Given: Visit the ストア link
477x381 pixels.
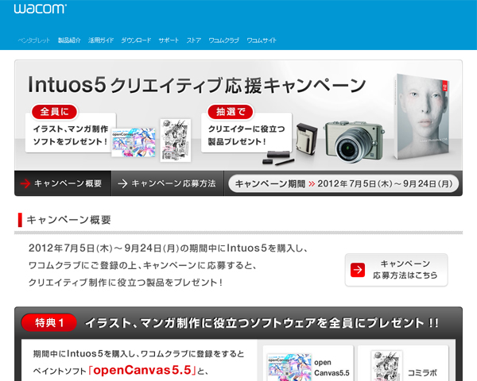Looking at the screenshot, I should [x=194, y=40].
